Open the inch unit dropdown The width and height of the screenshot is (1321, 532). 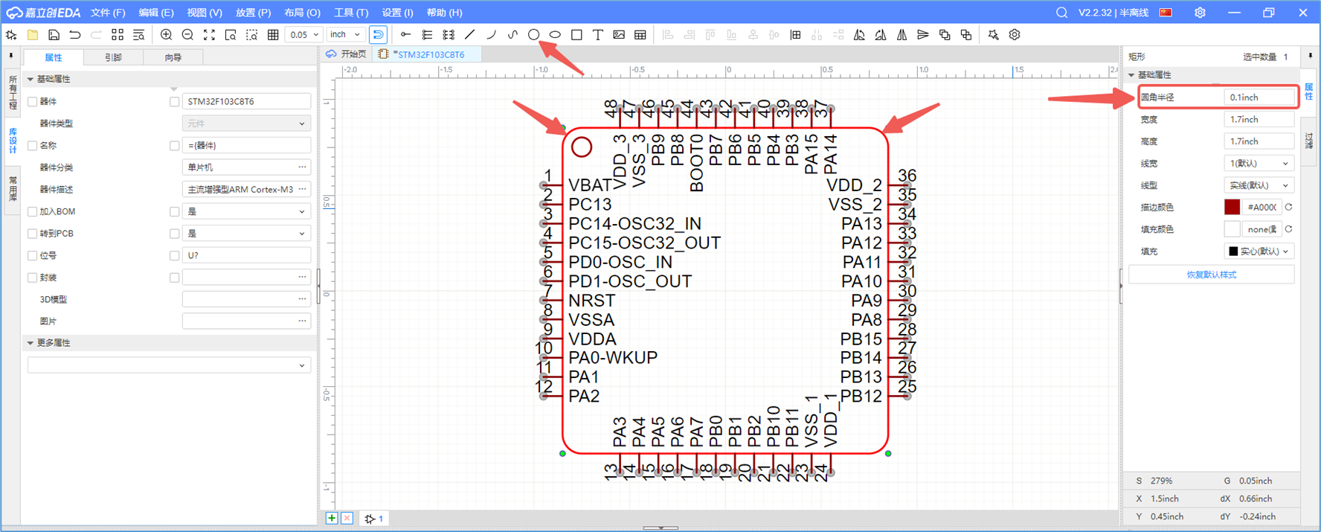tap(346, 35)
